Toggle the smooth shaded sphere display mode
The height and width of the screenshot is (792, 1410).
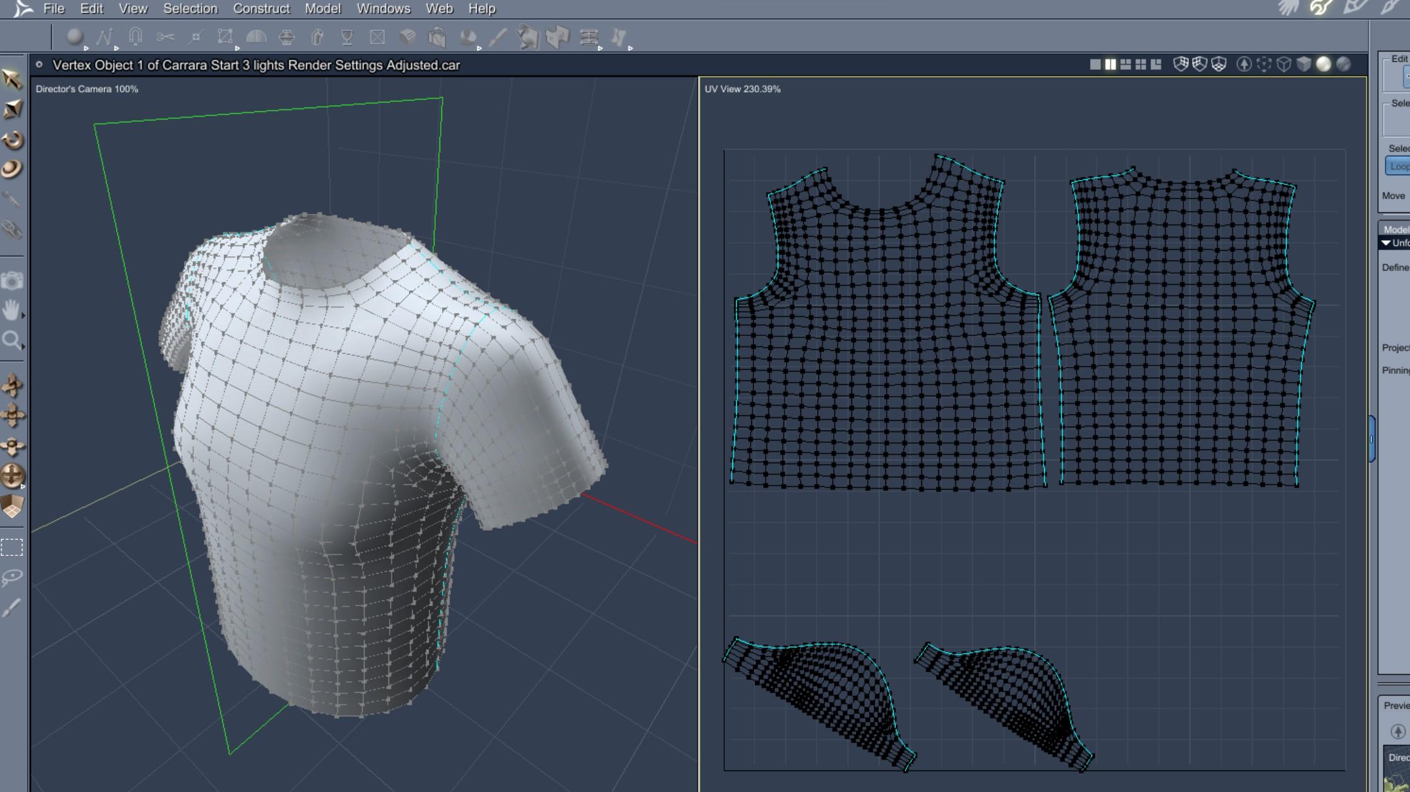tap(1324, 64)
